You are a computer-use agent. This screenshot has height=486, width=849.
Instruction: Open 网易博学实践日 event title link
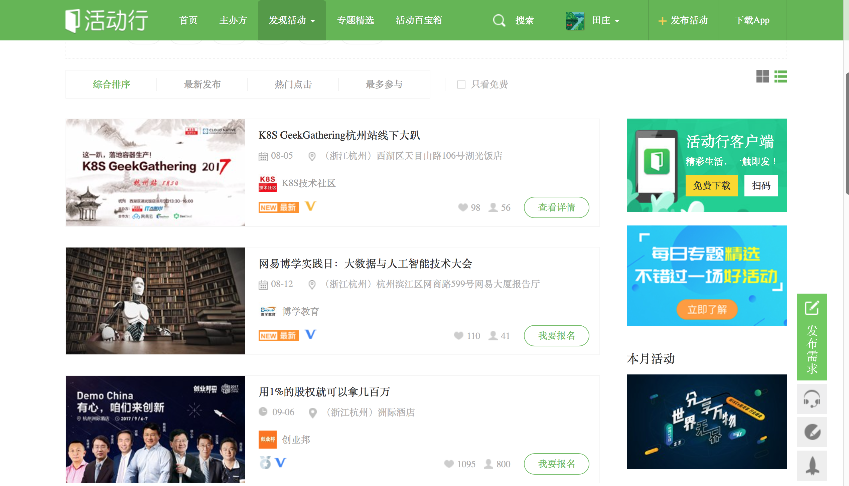pos(365,264)
